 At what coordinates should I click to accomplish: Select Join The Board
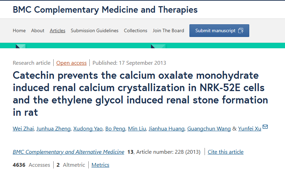pyautogui.click(x=168, y=30)
